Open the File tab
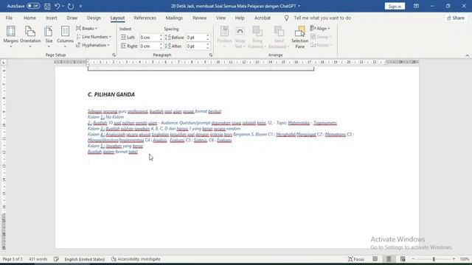Viewport: 472px width, 265px height. point(9,18)
